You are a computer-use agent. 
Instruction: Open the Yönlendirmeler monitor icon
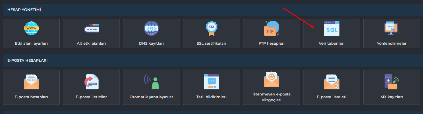pyautogui.click(x=392, y=28)
